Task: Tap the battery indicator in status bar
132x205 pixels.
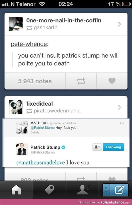Action: point(126,4)
